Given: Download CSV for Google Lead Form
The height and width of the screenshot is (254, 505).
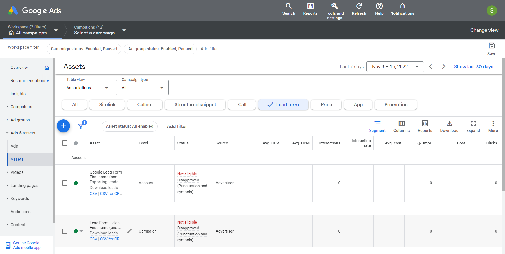Looking at the screenshot, I should (93, 194).
